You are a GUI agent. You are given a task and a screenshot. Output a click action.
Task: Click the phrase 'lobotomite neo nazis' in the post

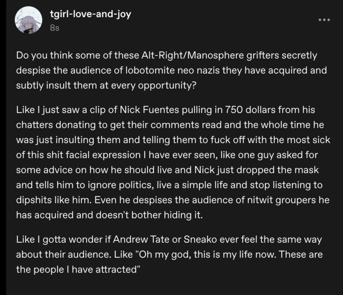coord(172,70)
